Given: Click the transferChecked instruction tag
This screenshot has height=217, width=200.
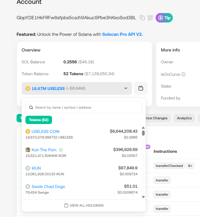Looking at the screenshot, I should [169, 166].
